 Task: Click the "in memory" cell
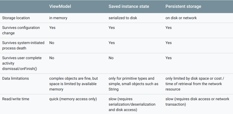(x=58, y=18)
